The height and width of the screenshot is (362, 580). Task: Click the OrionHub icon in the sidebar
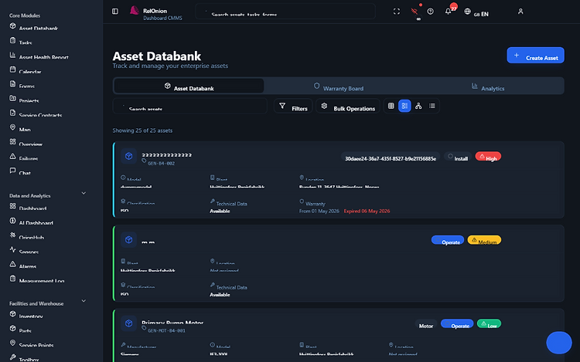(12, 235)
